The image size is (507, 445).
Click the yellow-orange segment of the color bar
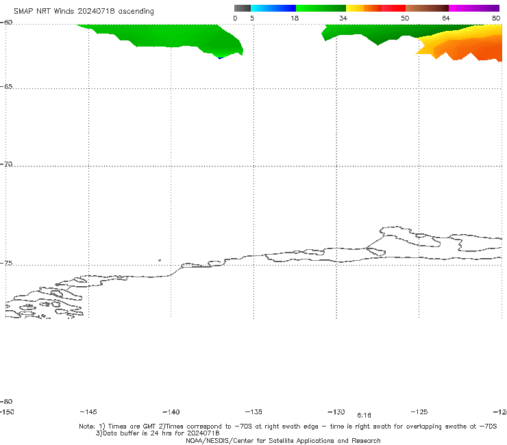point(363,8)
